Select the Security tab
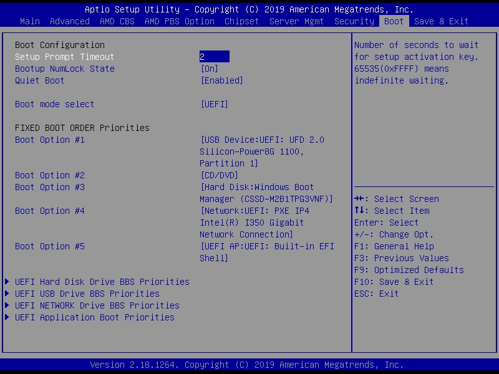Image resolution: width=499 pixels, height=374 pixels. 354,21
